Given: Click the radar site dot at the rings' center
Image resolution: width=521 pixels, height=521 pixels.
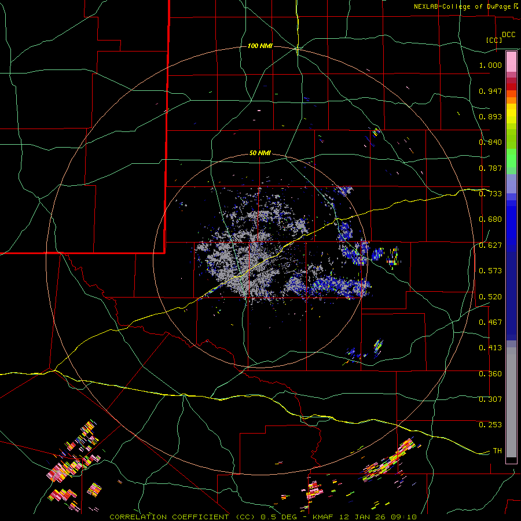Looking at the screenshot, I should (x=260, y=260).
